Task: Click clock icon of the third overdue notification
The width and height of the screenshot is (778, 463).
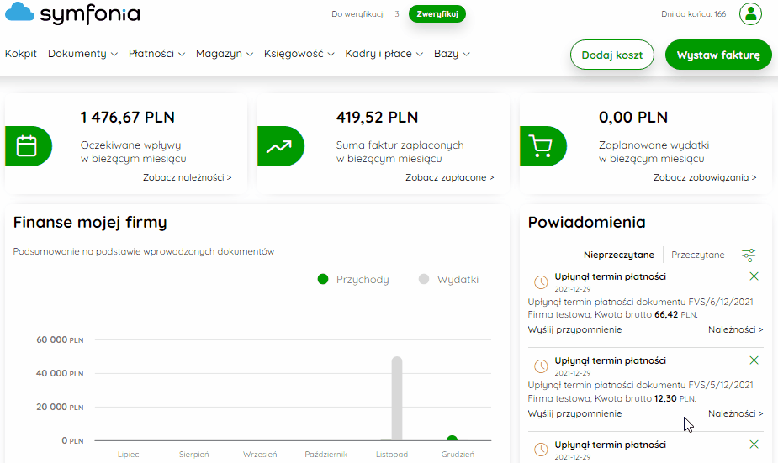Action: click(x=540, y=450)
